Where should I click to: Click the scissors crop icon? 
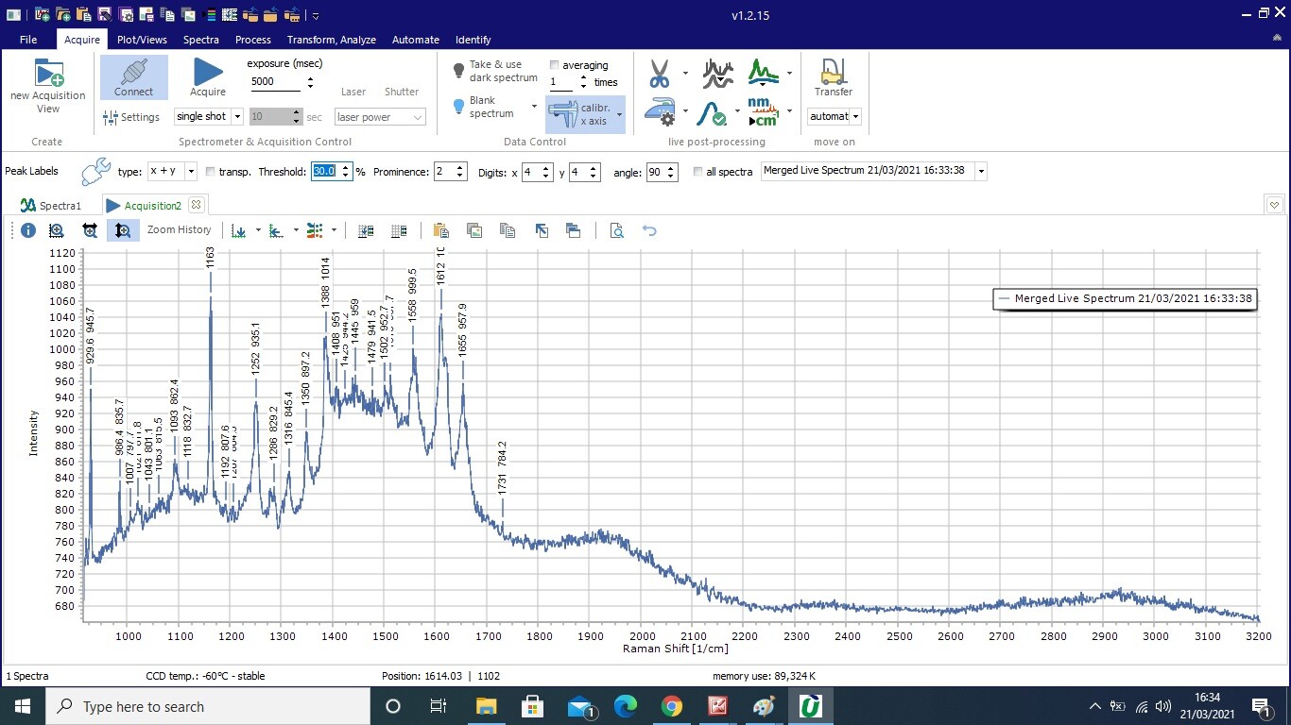(x=660, y=73)
